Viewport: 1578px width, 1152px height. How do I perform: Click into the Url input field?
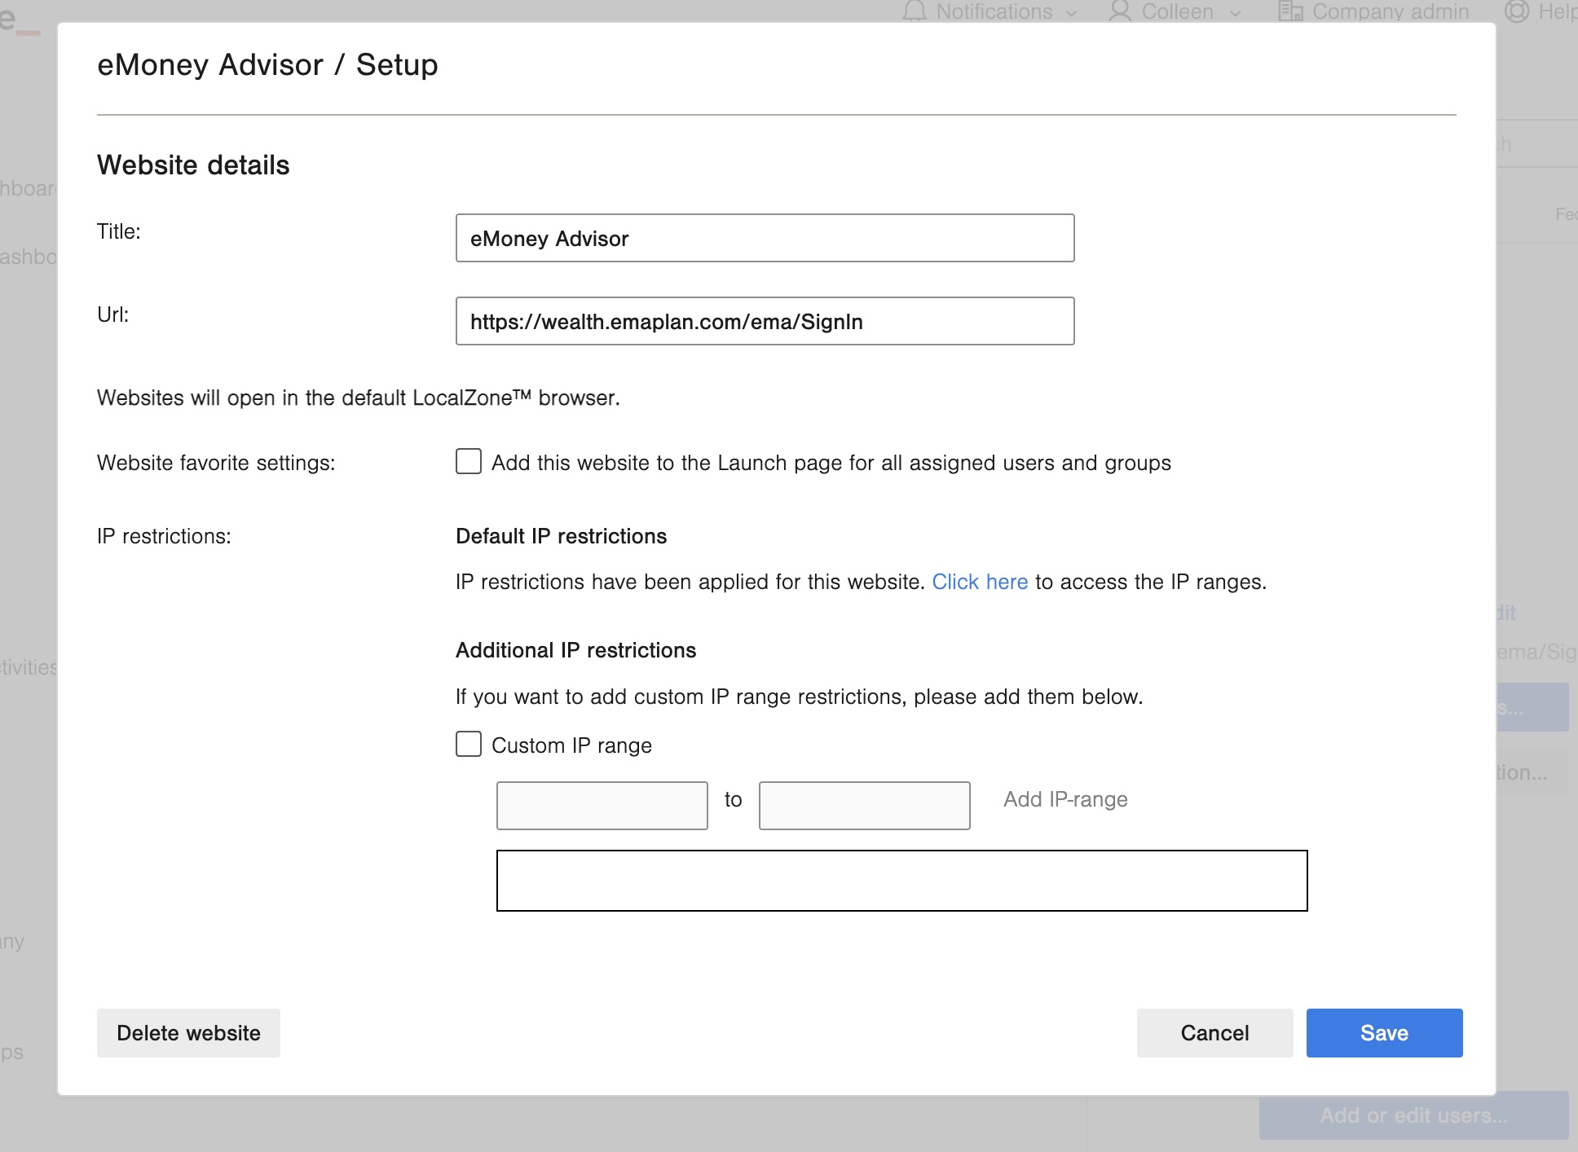(x=765, y=321)
